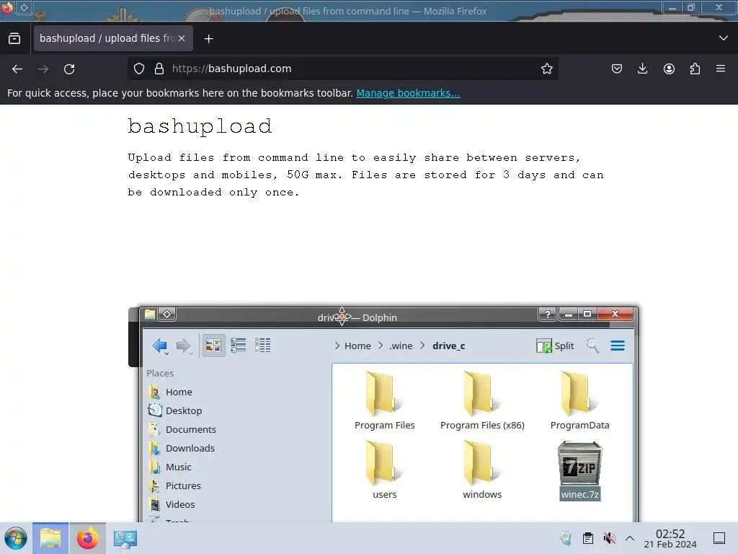Open Dolphin hamburger menu

click(618, 346)
